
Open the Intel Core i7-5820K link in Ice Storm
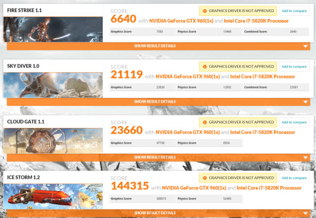point(269,188)
